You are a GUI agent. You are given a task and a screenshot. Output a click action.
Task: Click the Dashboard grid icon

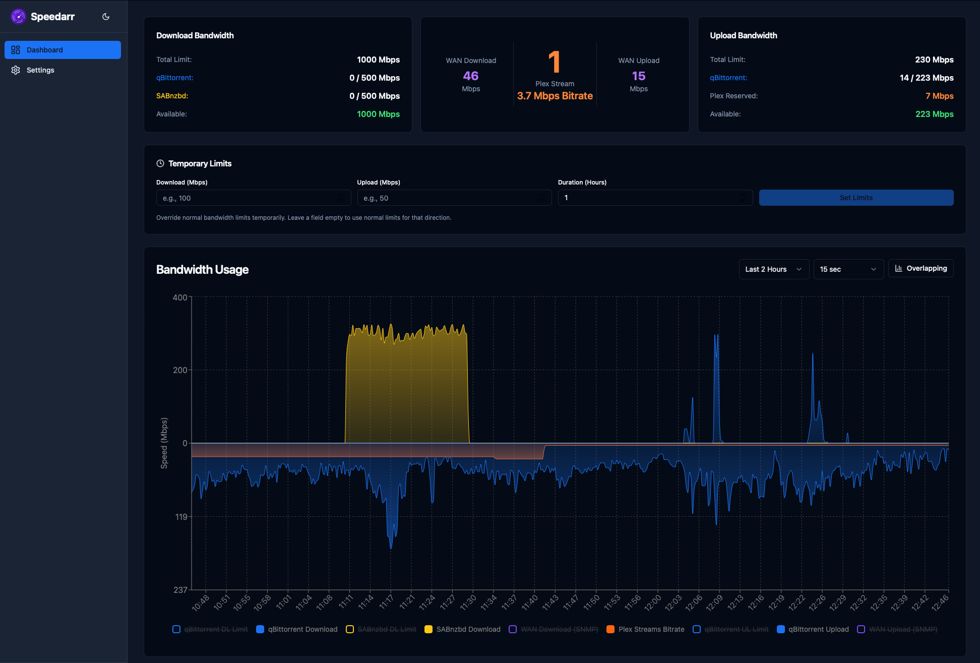[x=16, y=50]
